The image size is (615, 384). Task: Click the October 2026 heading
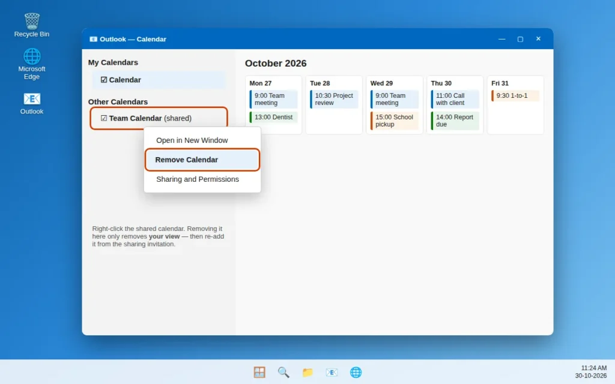pyautogui.click(x=276, y=63)
